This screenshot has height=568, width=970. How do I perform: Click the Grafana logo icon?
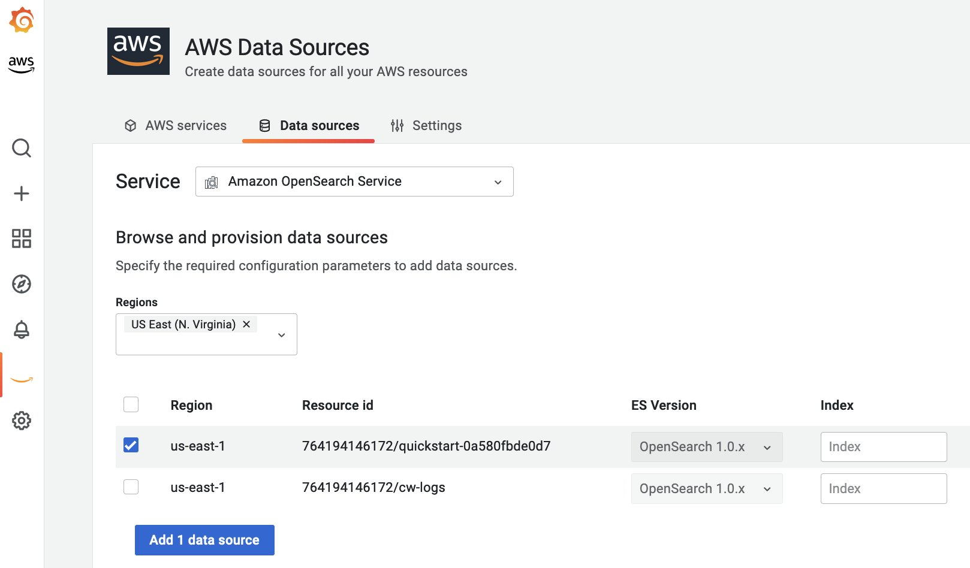[22, 19]
